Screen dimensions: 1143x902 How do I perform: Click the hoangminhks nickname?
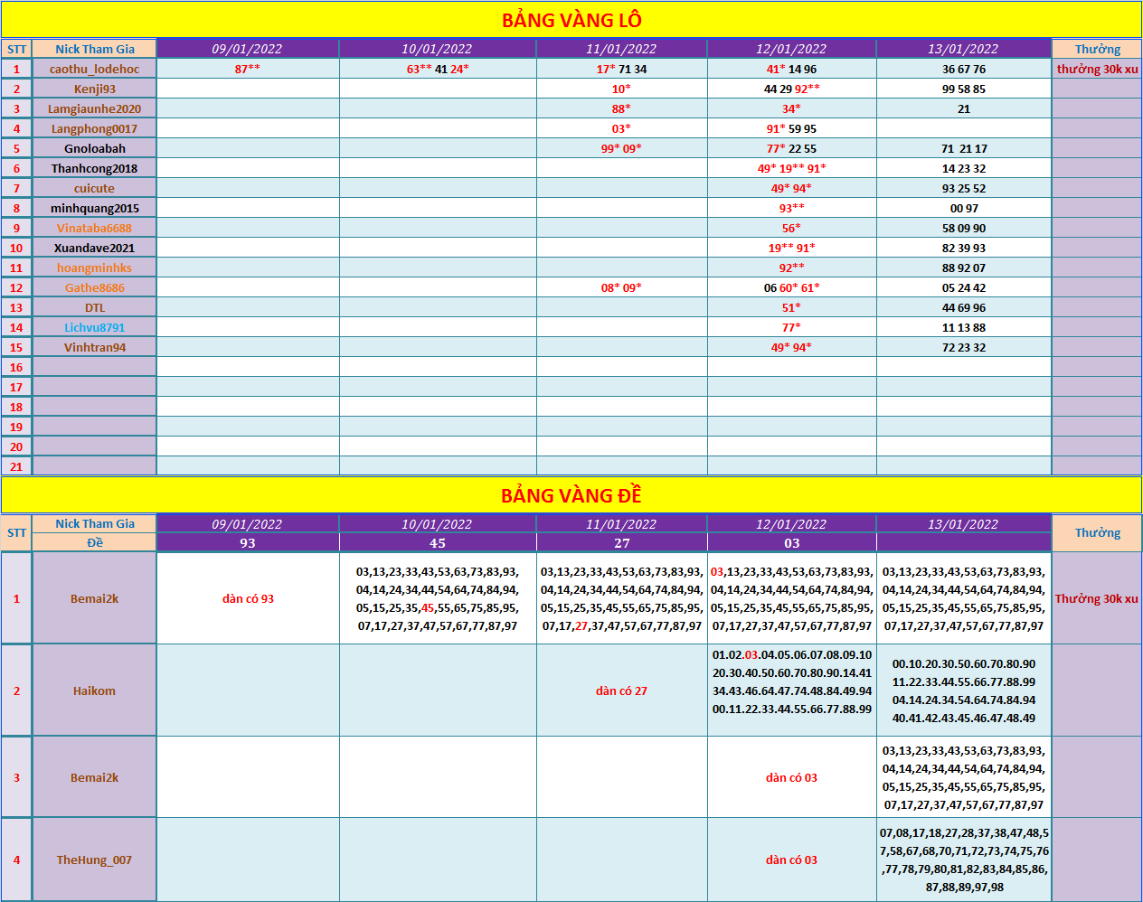coord(95,268)
